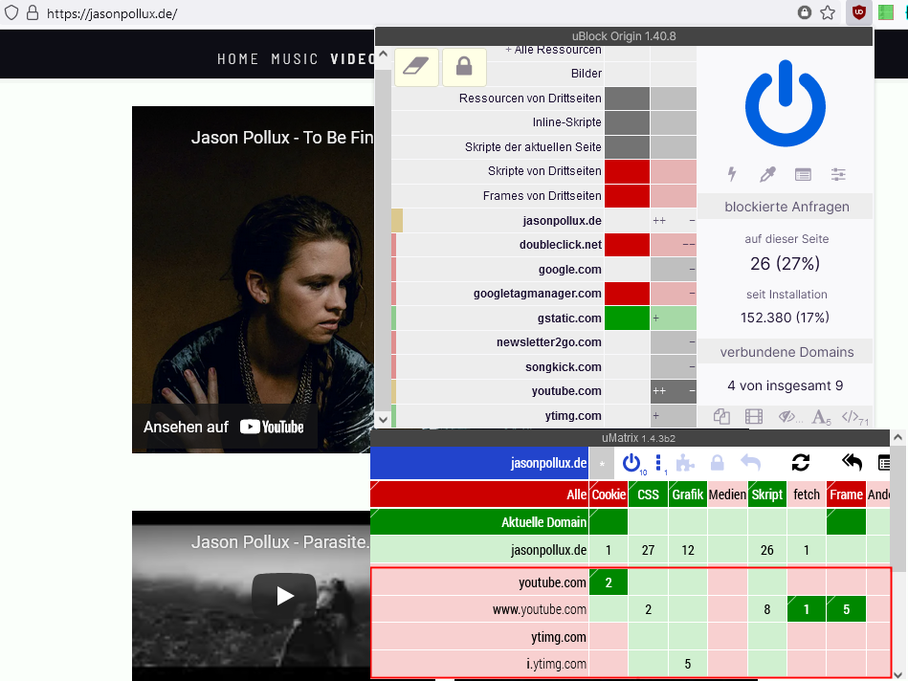
Task: Open the uBlock Origin toolbar extension icon
Action: point(859,12)
